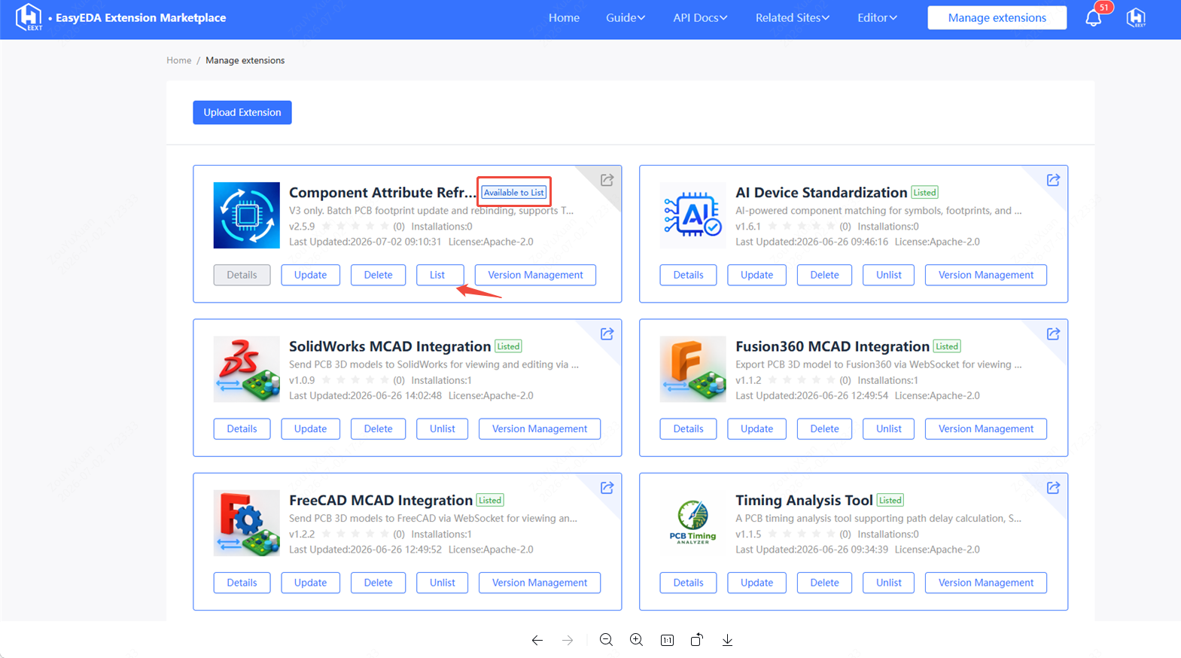The width and height of the screenshot is (1181, 658).
Task: Click the EasyEDA logo in the header
Action: point(29,17)
